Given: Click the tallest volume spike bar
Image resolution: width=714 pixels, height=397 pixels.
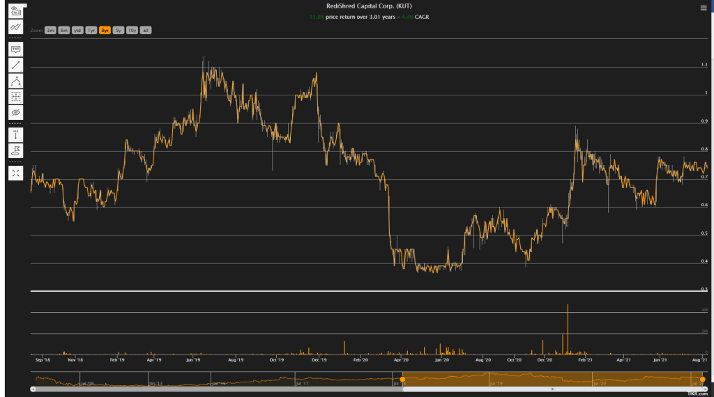Looking at the screenshot, I should [568, 329].
